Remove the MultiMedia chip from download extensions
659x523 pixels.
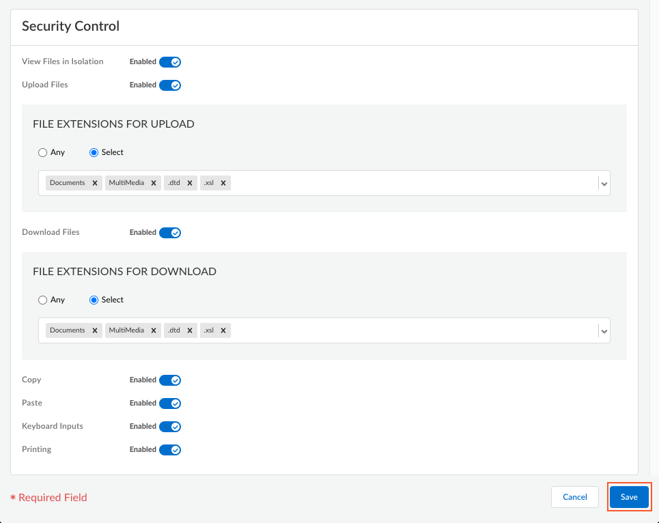154,330
